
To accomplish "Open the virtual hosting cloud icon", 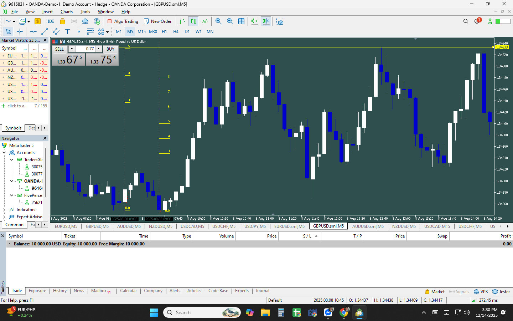I will click(85, 21).
